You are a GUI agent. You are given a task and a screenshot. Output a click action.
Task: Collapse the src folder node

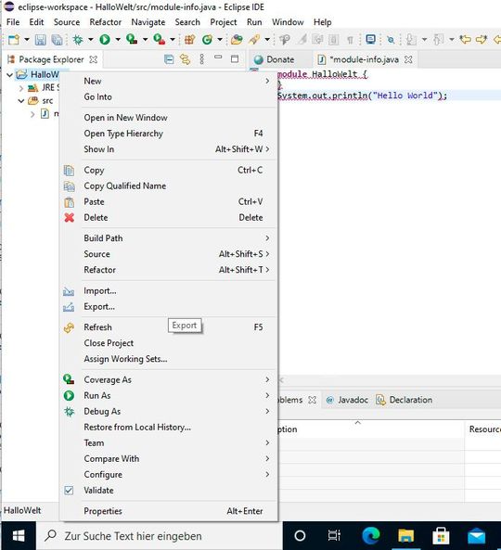click(x=21, y=101)
